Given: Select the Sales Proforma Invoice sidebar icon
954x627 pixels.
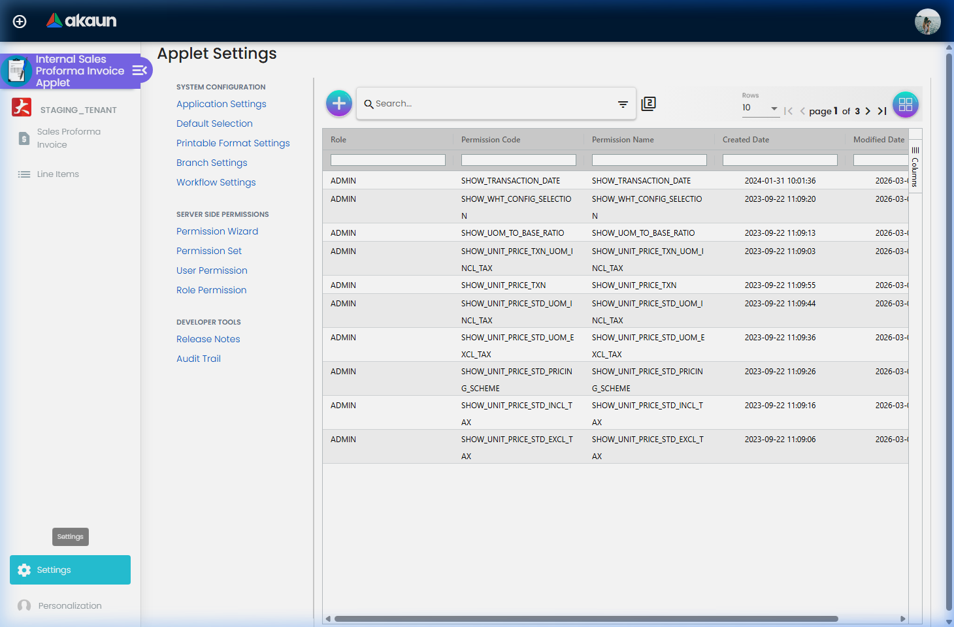Looking at the screenshot, I should [24, 138].
